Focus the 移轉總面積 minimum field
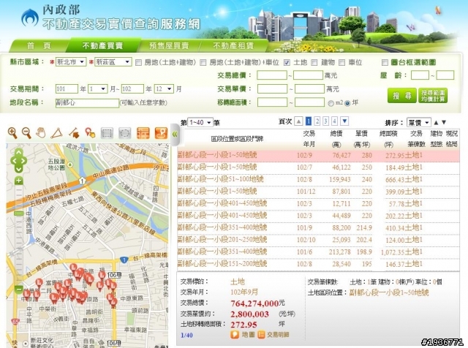 click(x=272, y=102)
